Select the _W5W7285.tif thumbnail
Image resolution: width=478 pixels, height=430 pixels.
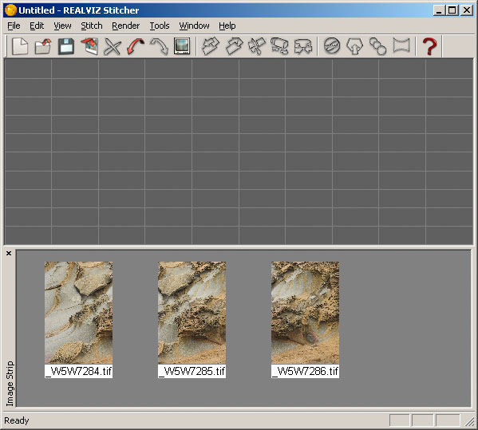(x=192, y=320)
